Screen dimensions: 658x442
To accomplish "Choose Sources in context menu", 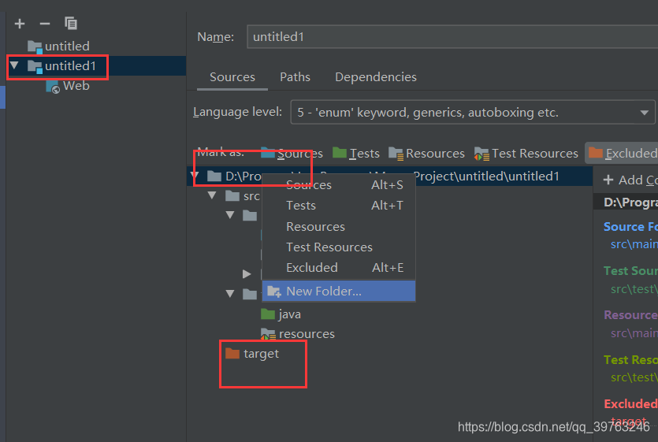I will point(339,185).
